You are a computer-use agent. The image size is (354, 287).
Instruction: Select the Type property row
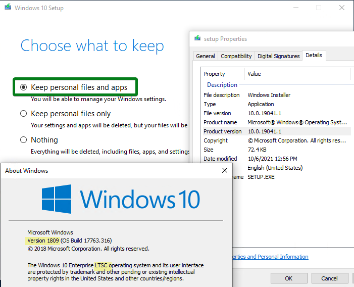click(x=277, y=104)
